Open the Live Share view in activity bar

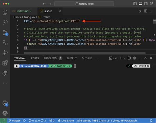point(5,73)
